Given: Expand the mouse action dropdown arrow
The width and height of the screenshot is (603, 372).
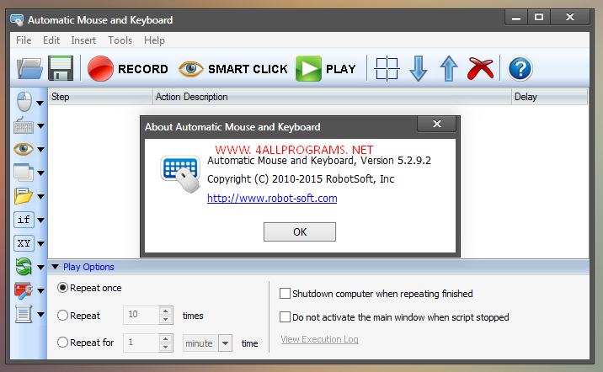Looking at the screenshot, I should tap(40, 103).
